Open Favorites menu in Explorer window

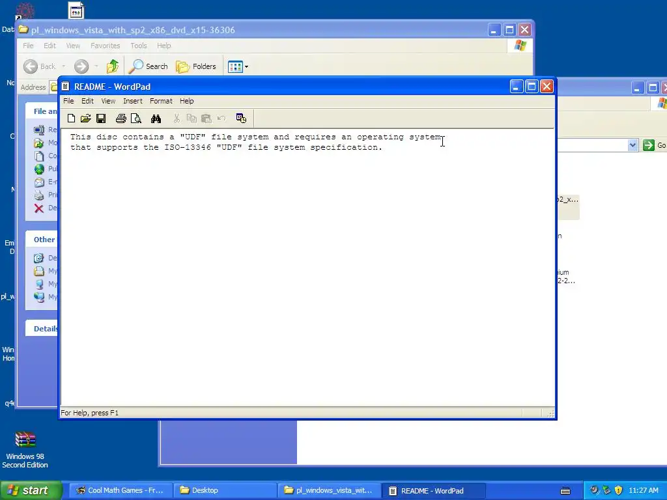coord(105,46)
